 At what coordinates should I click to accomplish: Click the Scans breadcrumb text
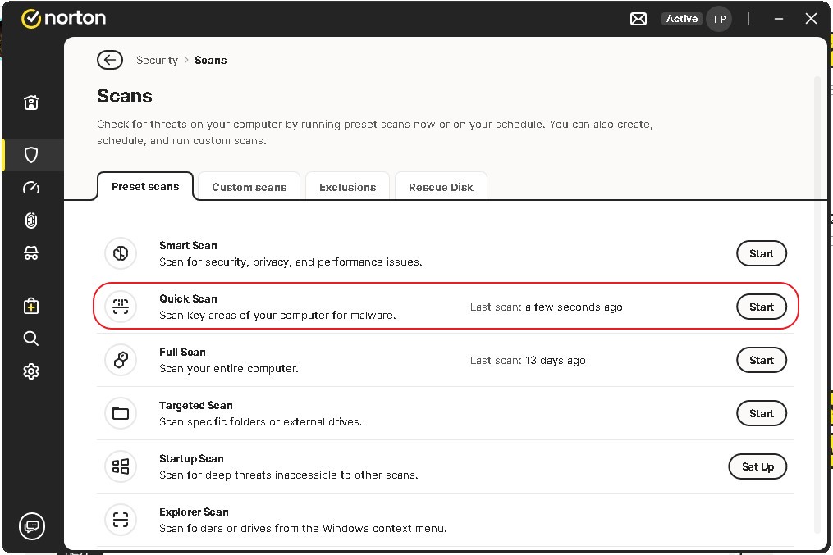click(210, 60)
